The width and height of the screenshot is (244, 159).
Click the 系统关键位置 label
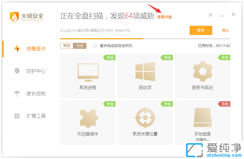pos(145,134)
